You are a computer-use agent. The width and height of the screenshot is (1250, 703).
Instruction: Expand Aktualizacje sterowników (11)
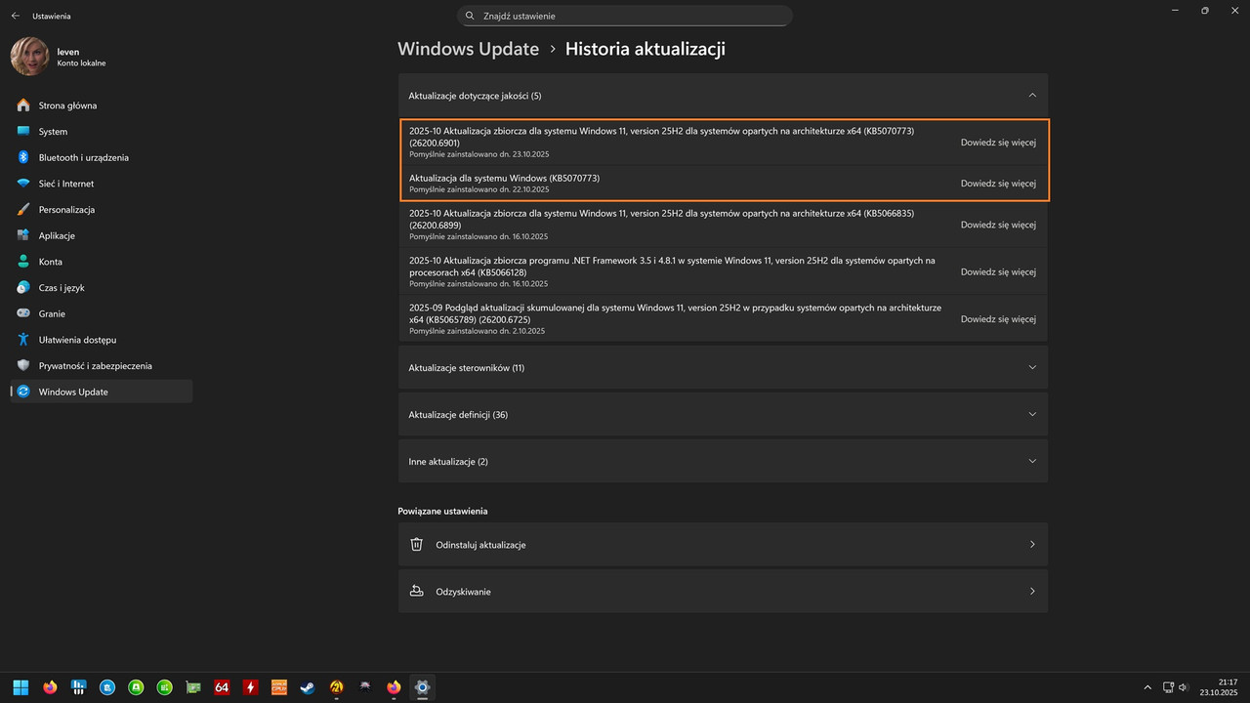point(723,368)
